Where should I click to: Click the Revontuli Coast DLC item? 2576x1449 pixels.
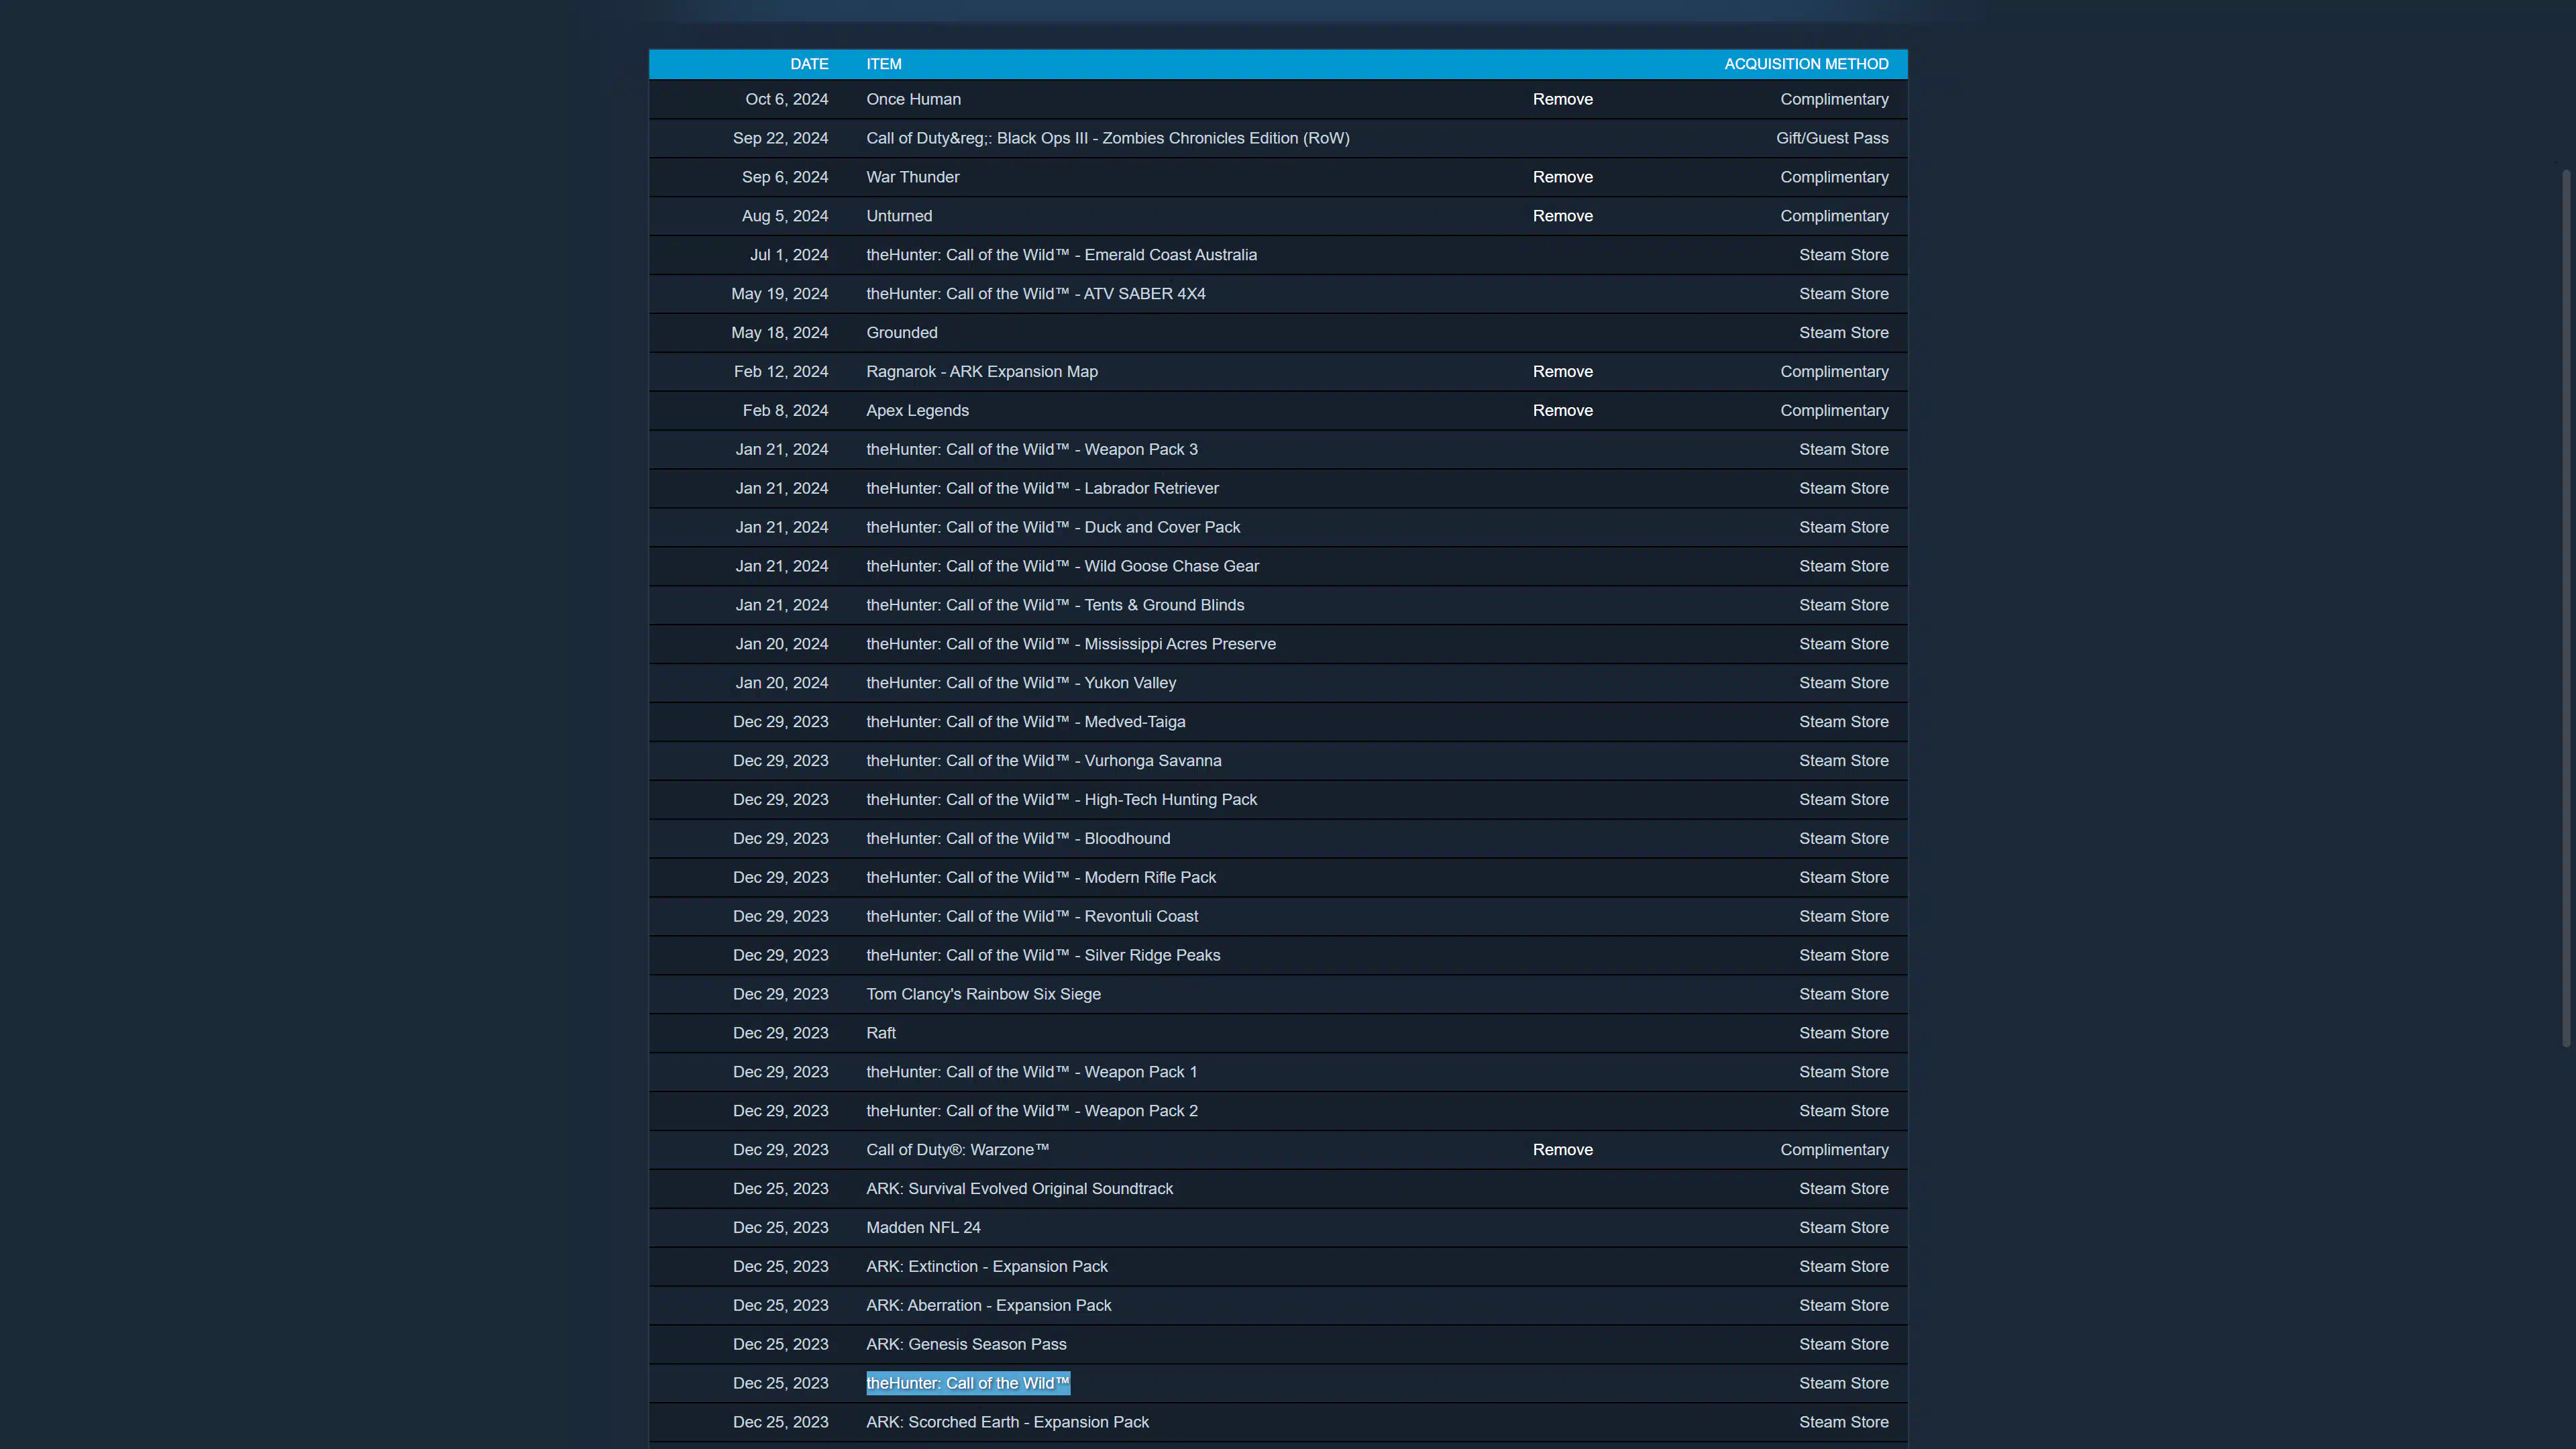point(1031,916)
